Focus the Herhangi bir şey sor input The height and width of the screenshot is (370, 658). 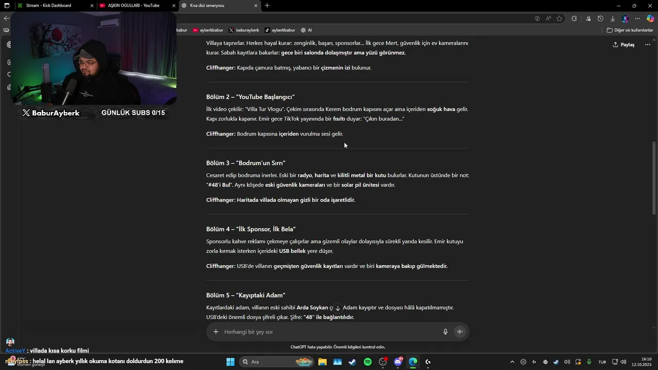330,332
